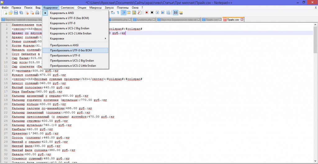Open the 'Синтаксис' menu
This screenshot has width=318, height=164.
(x=67, y=7)
